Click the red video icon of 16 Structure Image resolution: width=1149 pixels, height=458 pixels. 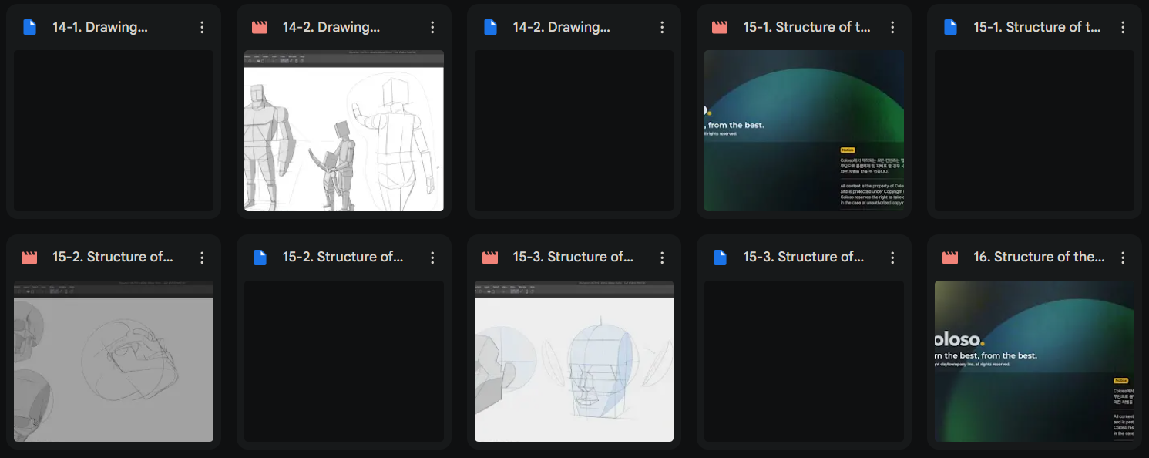950,258
